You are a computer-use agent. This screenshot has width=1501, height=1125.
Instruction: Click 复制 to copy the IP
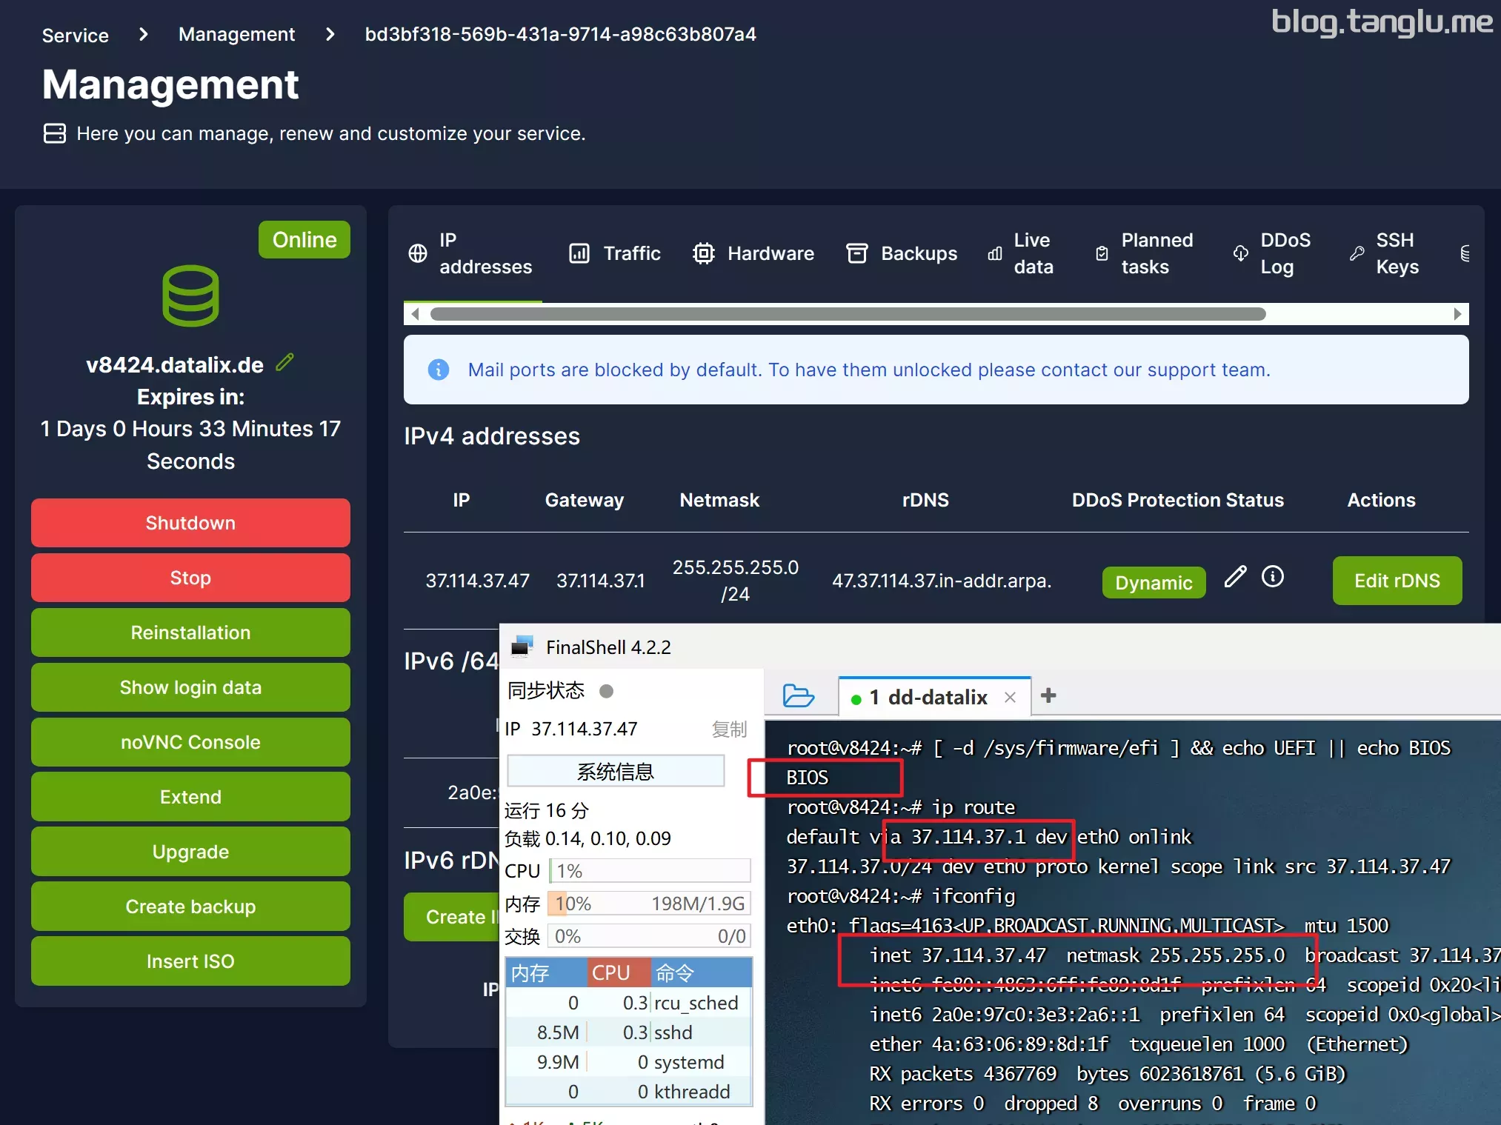(728, 730)
